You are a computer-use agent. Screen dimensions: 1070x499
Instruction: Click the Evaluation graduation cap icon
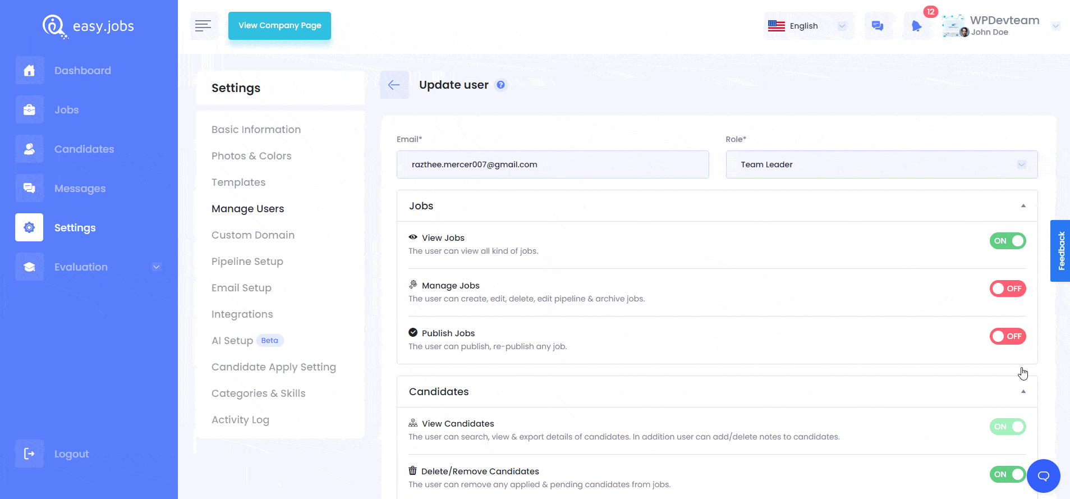(29, 267)
